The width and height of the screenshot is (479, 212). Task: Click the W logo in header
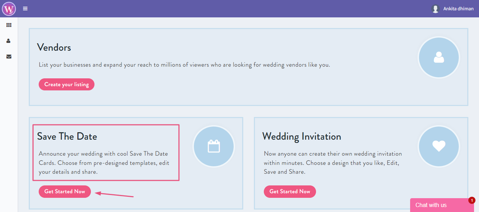coord(9,9)
